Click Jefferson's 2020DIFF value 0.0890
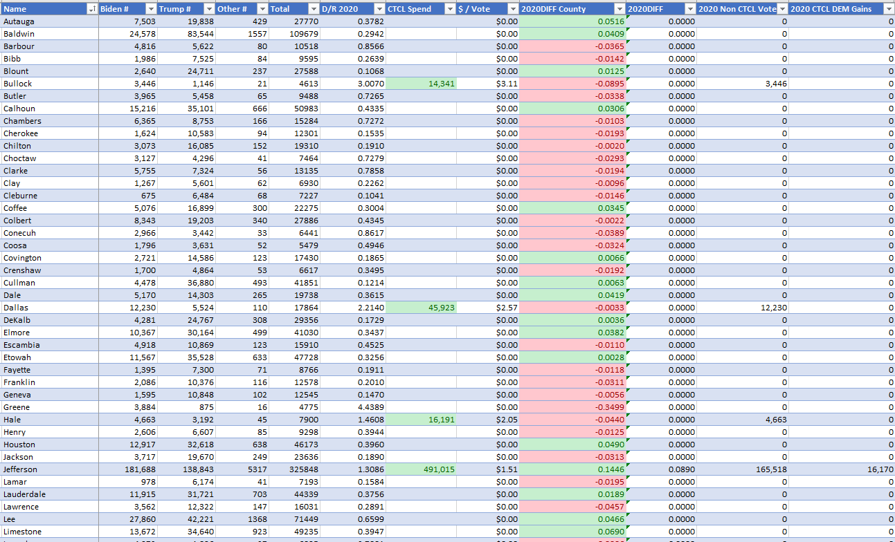The height and width of the screenshot is (542, 895). 661,469
